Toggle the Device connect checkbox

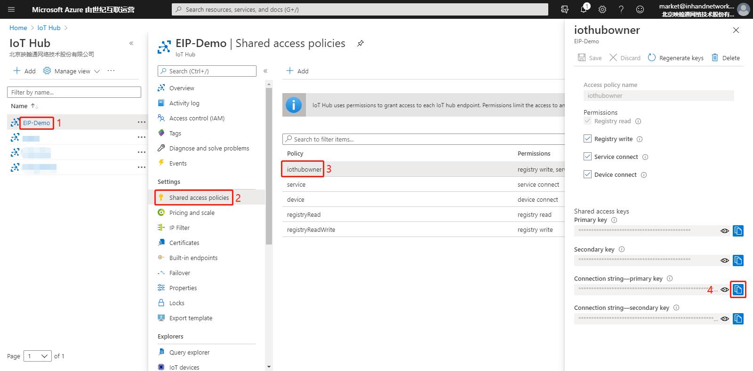[587, 174]
